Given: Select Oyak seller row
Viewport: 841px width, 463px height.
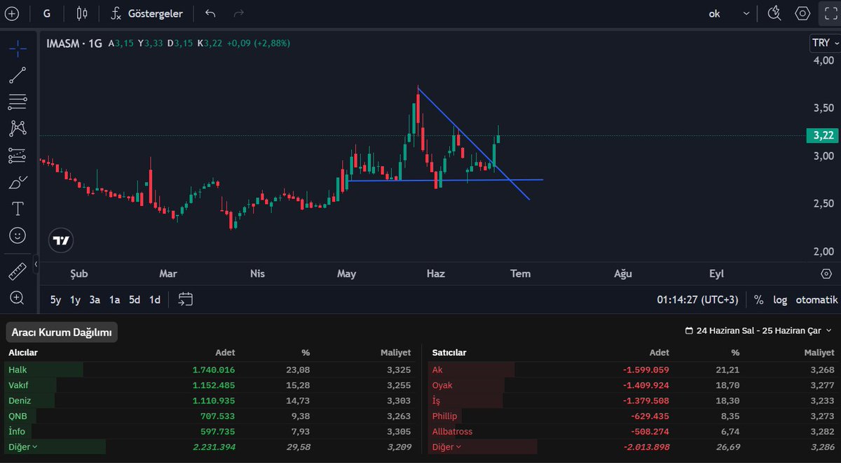Looking at the screenshot, I should (x=632, y=385).
